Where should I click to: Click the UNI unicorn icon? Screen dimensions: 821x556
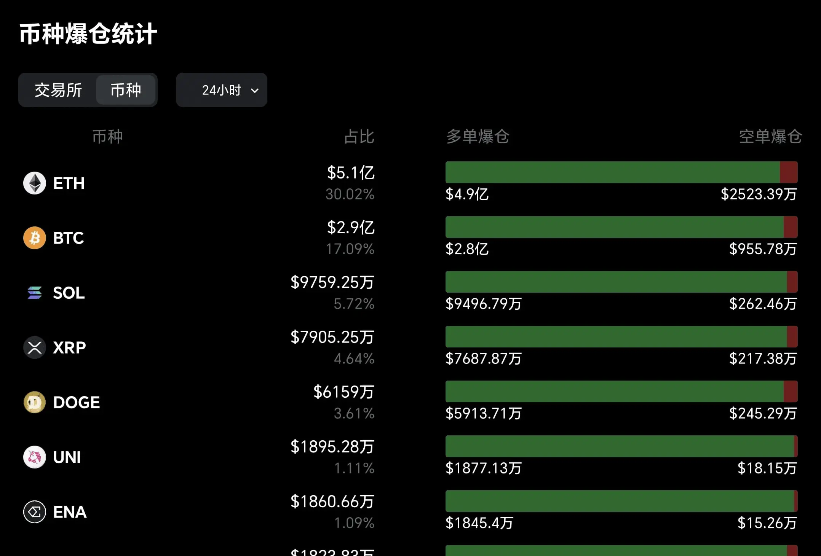[x=35, y=457]
